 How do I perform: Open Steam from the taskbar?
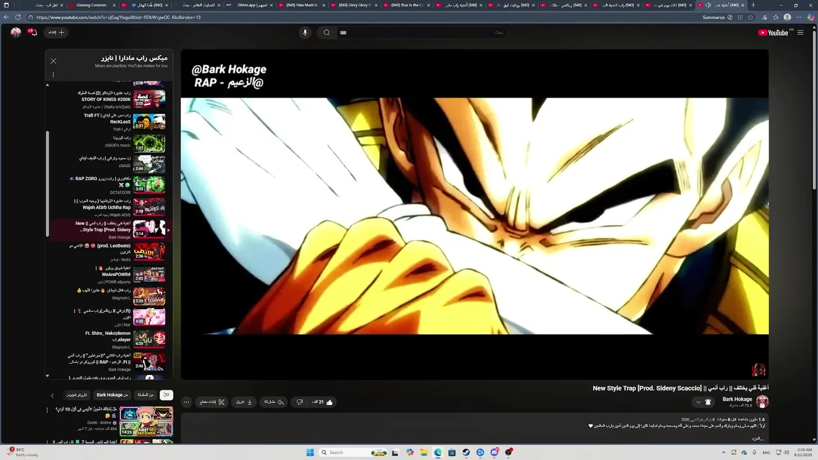tap(466, 452)
